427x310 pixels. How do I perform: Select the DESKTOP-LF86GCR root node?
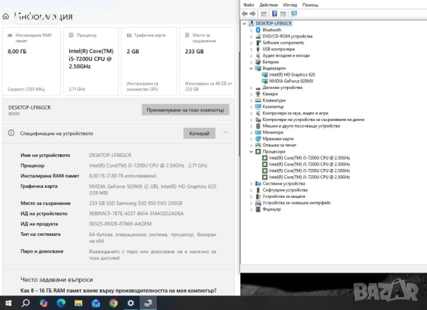[274, 23]
